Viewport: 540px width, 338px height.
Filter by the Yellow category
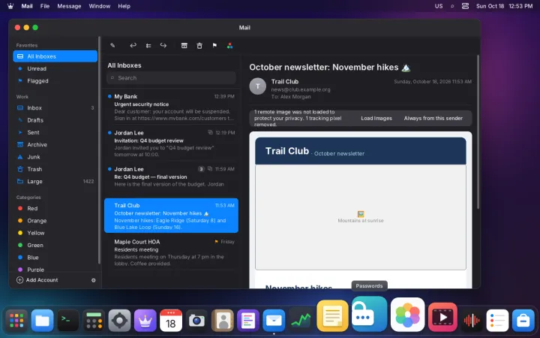tap(55, 233)
